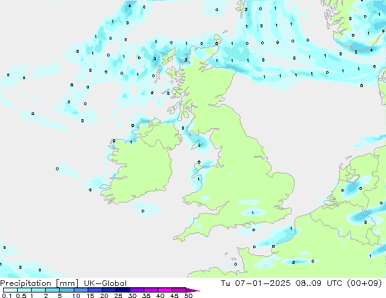Click the '0.1' legend scale label
This screenshot has height=298, width=386.
click(7, 296)
